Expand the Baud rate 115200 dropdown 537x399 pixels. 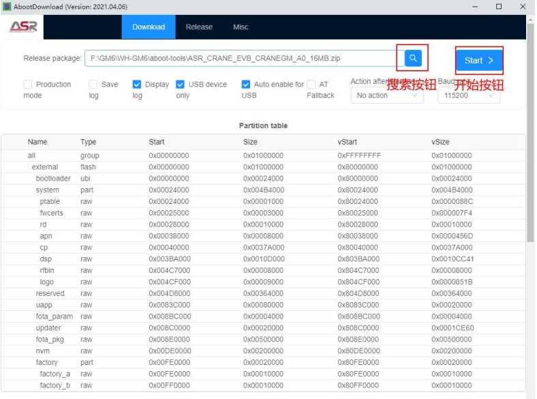pyautogui.click(x=469, y=96)
